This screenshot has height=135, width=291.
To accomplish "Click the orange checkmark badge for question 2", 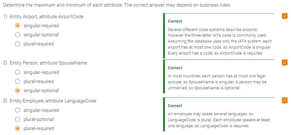I will [284, 62].
